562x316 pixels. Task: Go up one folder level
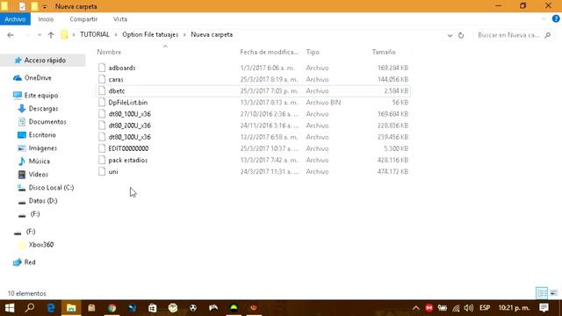click(51, 35)
